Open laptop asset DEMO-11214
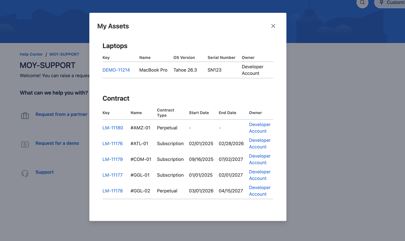The image size is (405, 241). [116, 70]
